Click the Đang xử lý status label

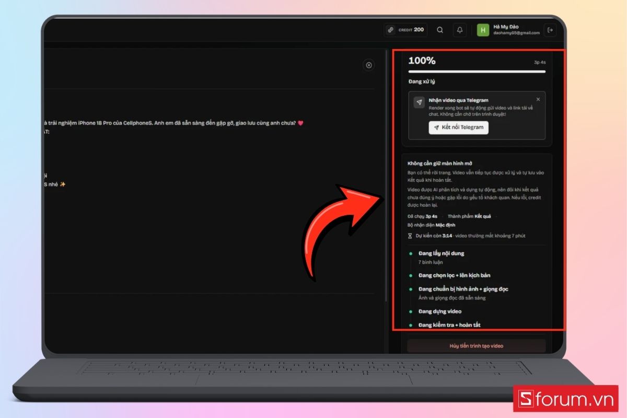point(422,82)
